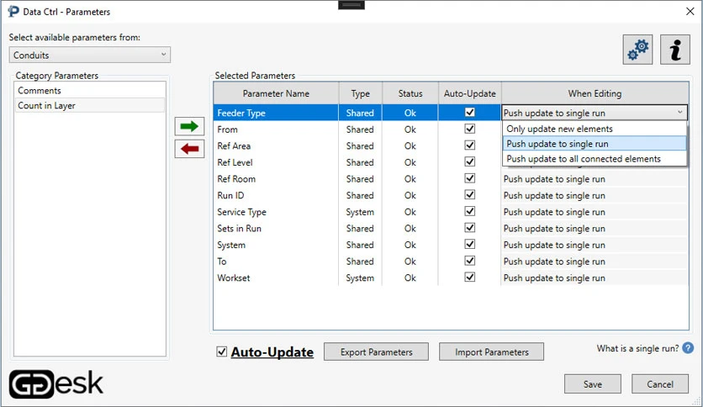Open the Conduits category dropdown
703x407 pixels.
90,55
